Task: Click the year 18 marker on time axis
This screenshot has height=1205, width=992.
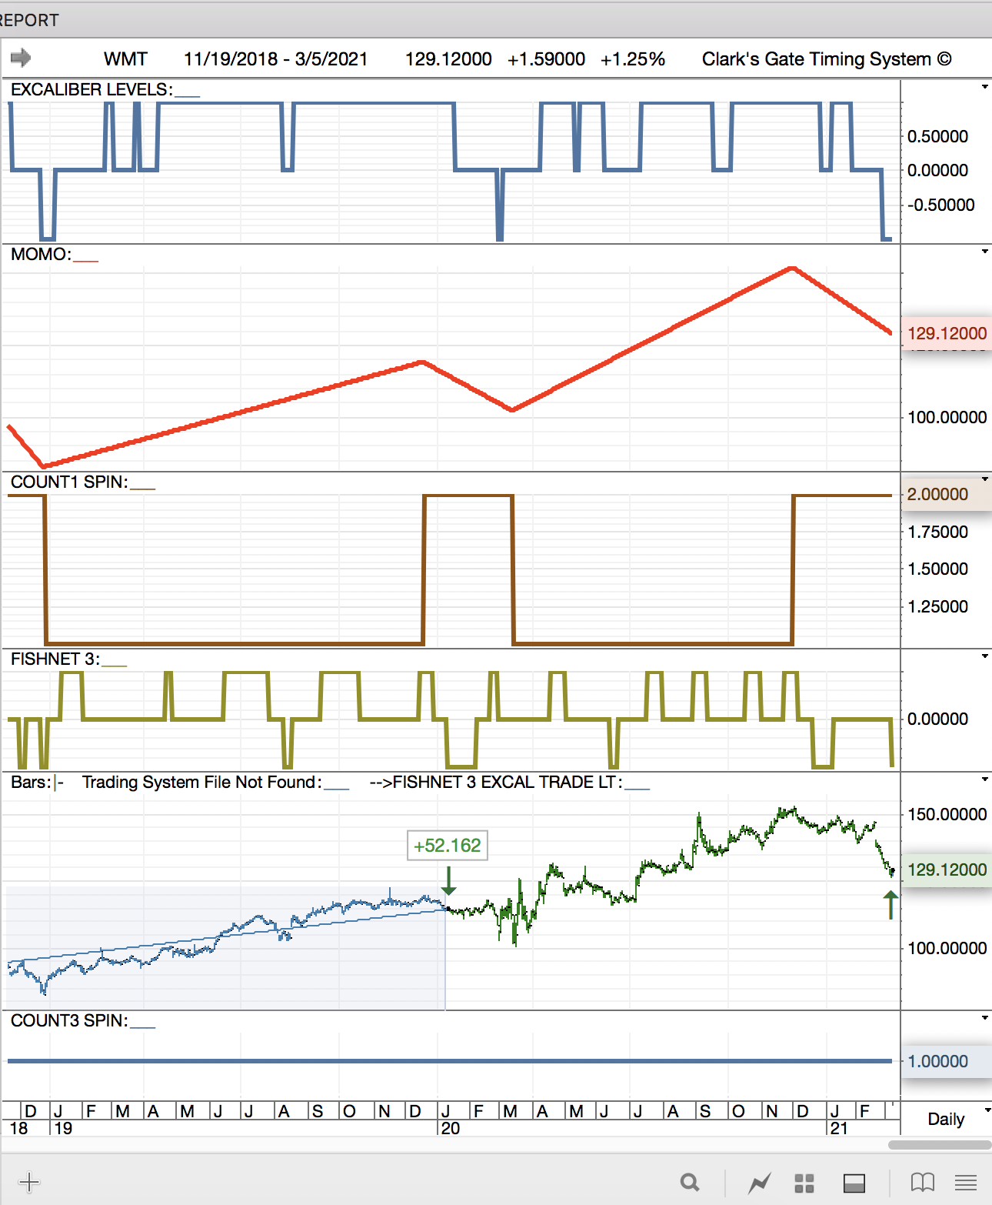Action: click(x=18, y=1128)
